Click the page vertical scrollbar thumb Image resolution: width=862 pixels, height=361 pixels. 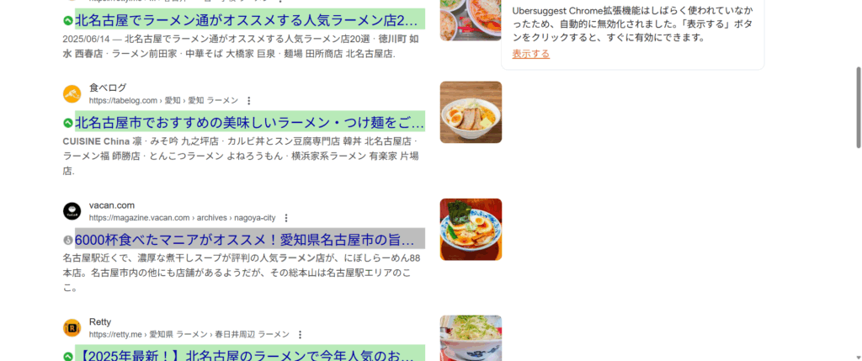click(x=858, y=107)
